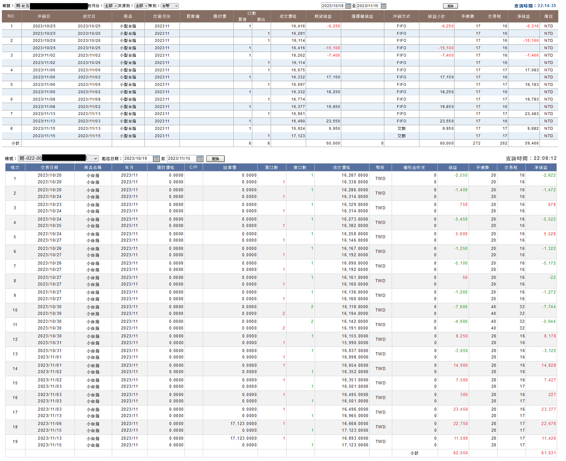Screen dimensions: 566x461
Task: Focus the top start date field 2023/10/19
Action: click(333, 6)
